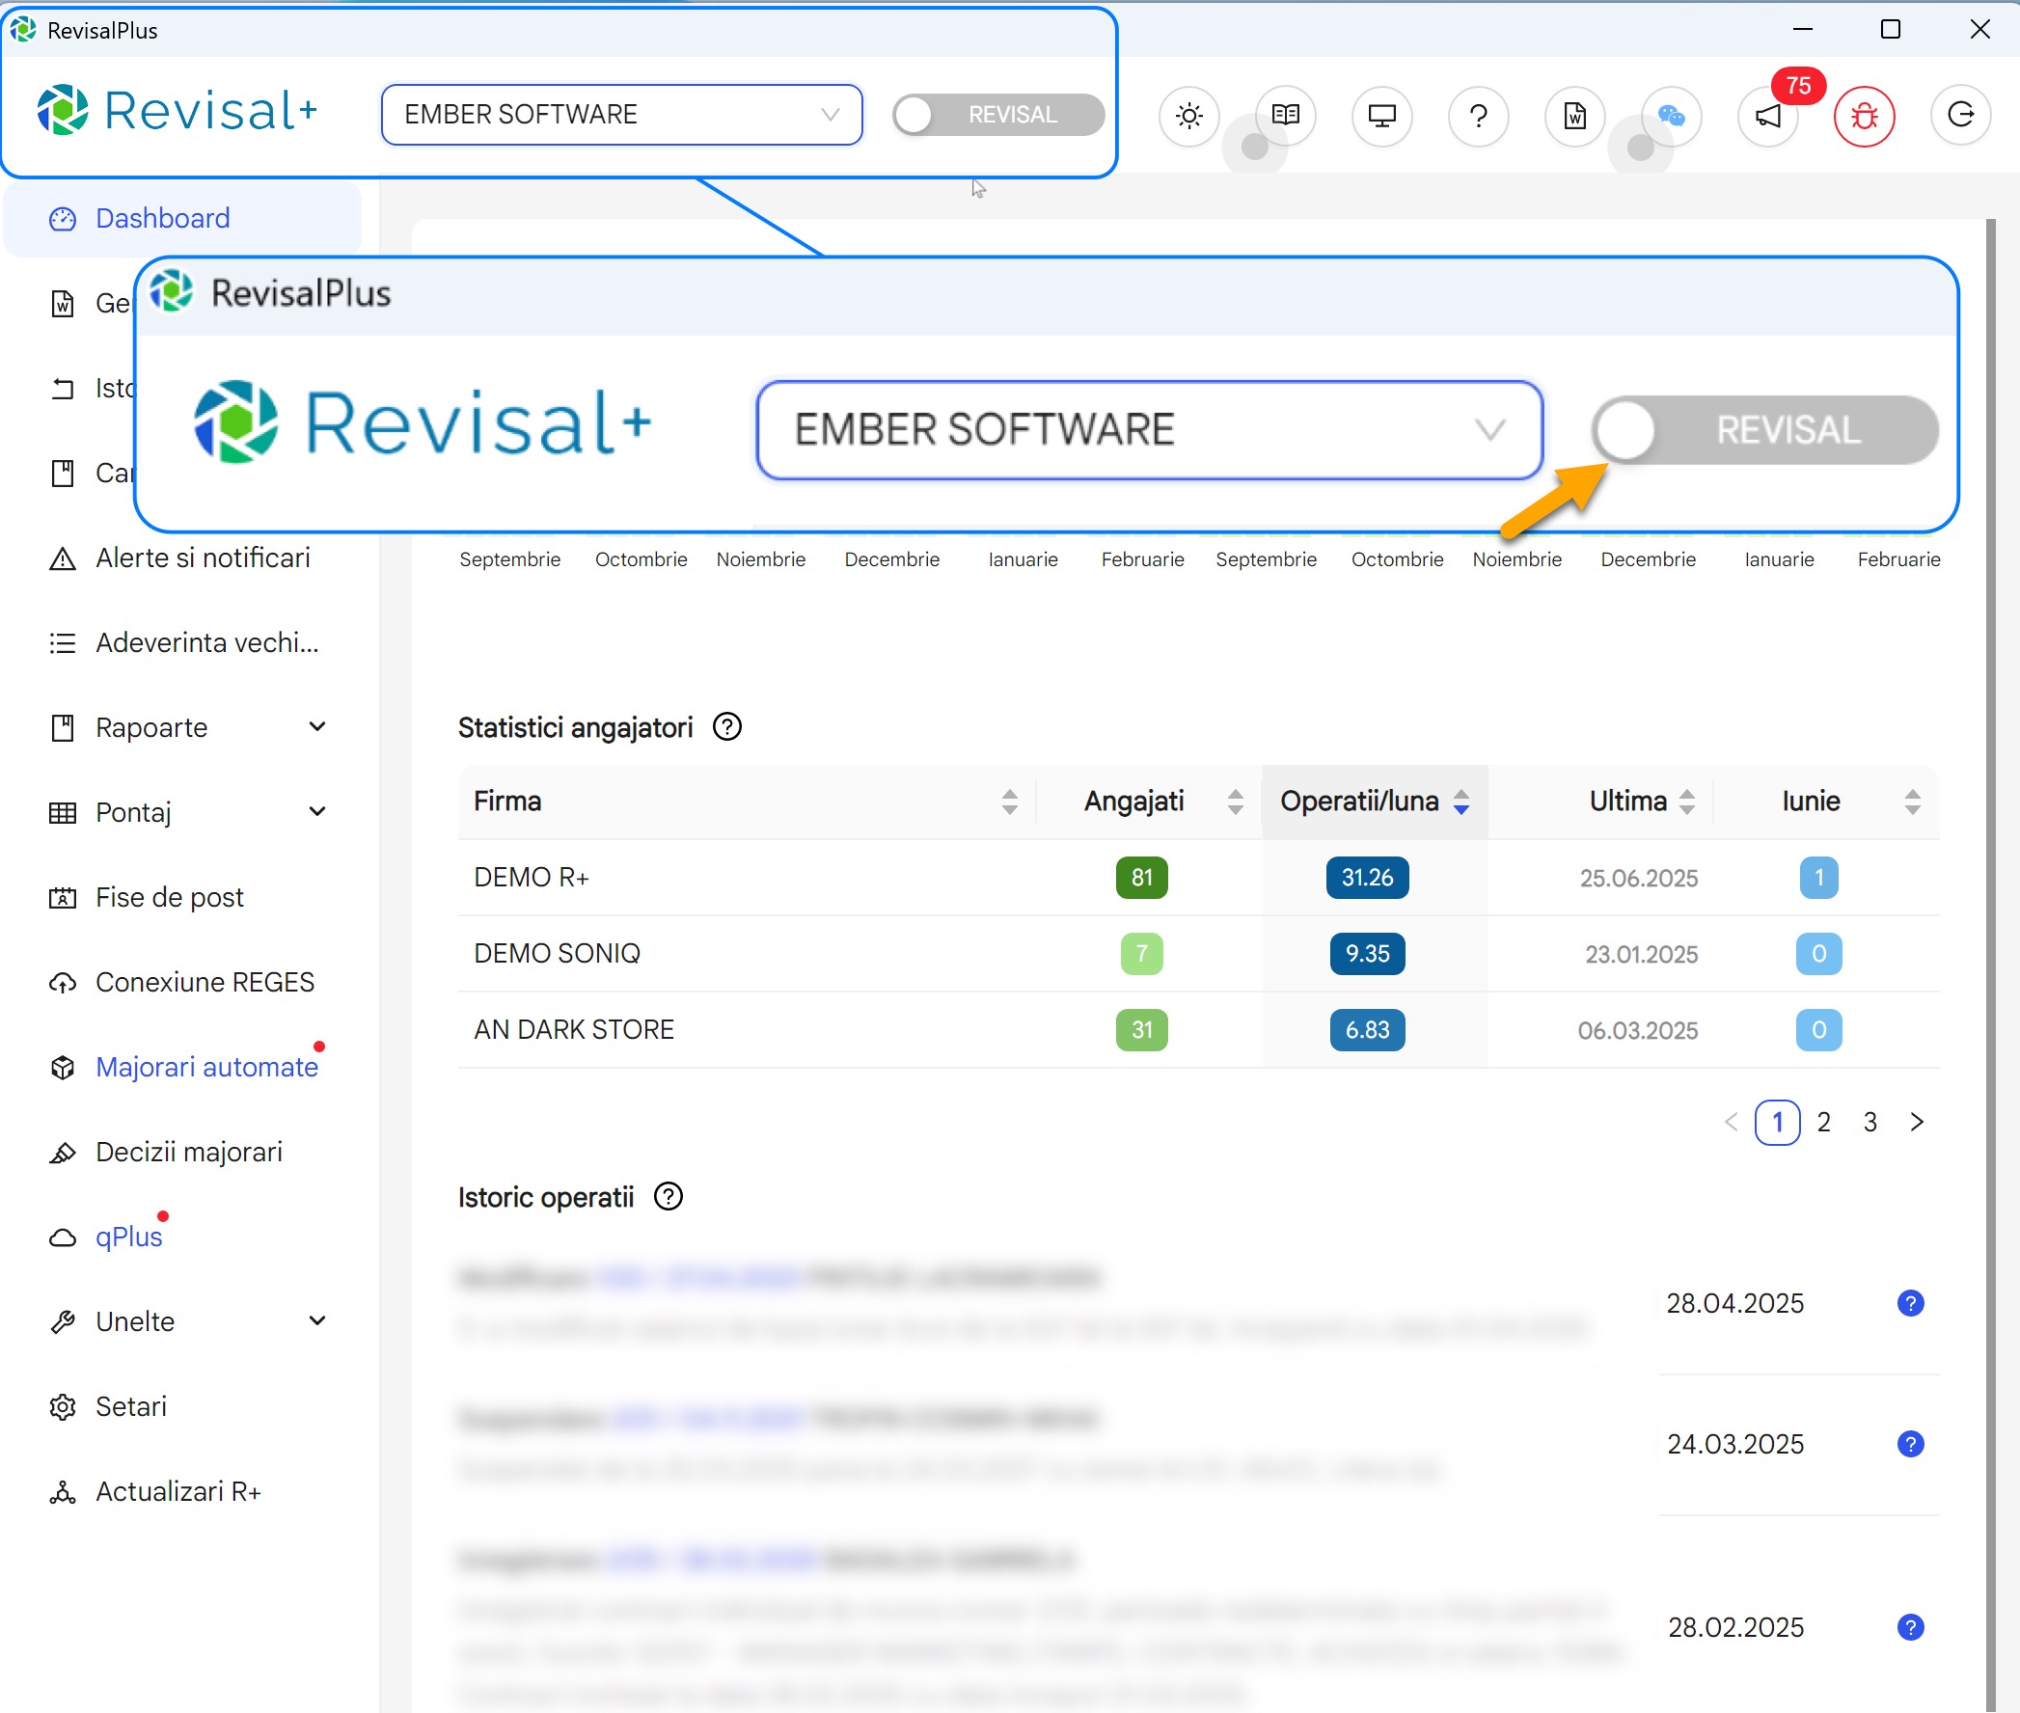Report a bug with the red bug icon
This screenshot has width=2020, height=1713.
tap(1865, 116)
